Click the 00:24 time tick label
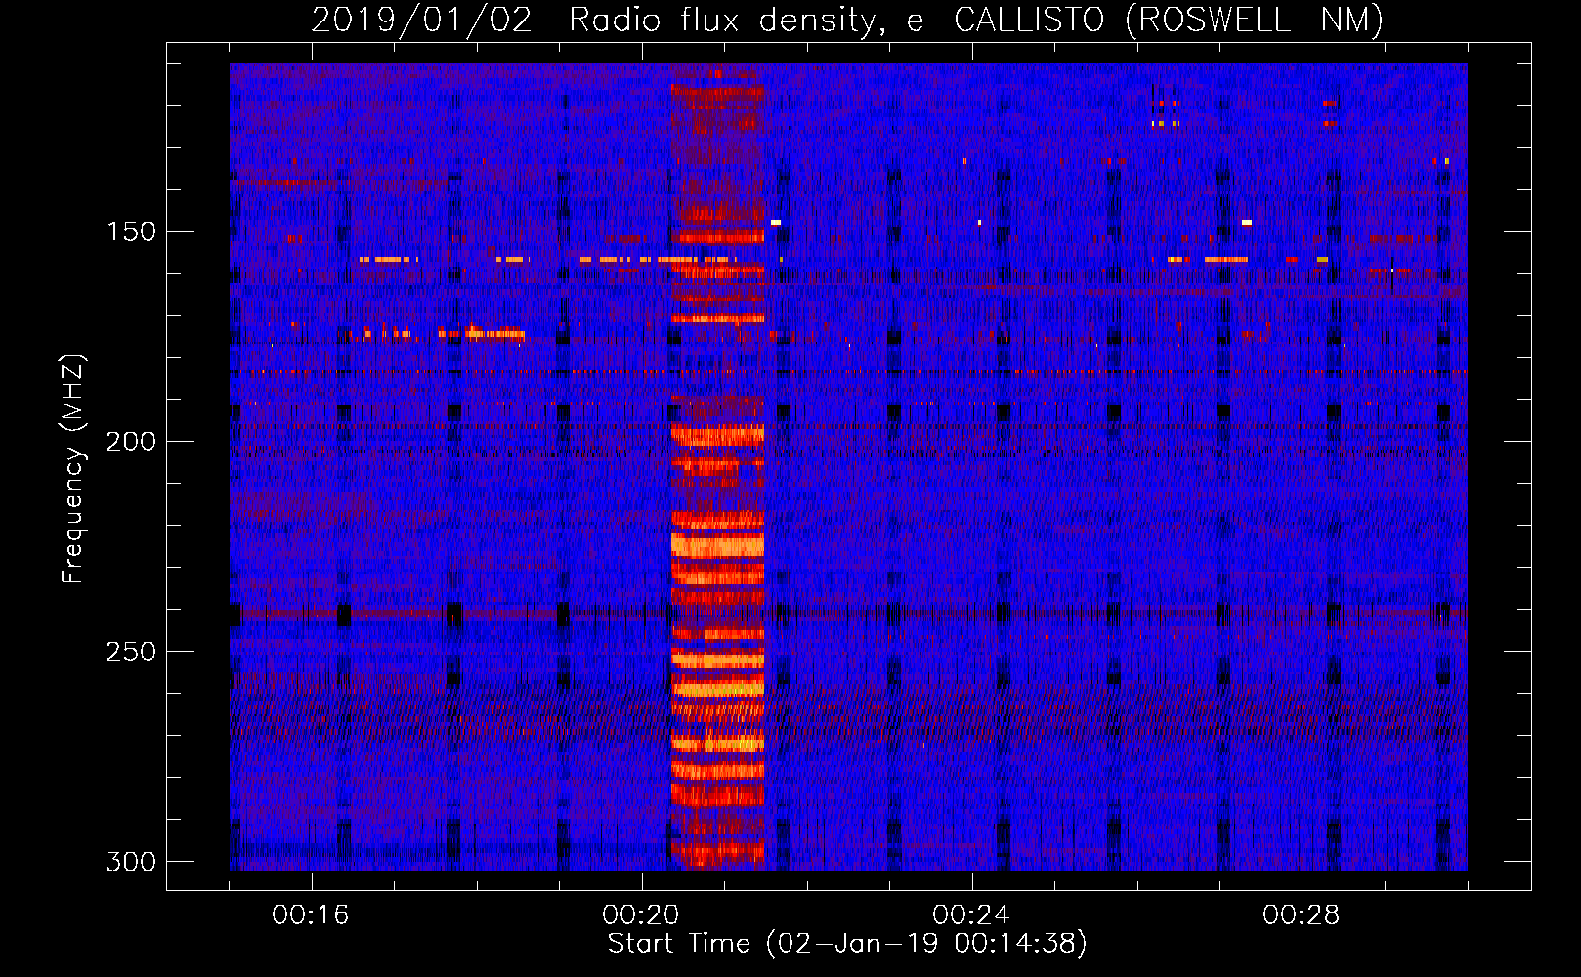This screenshot has height=977, width=1581. click(x=971, y=915)
